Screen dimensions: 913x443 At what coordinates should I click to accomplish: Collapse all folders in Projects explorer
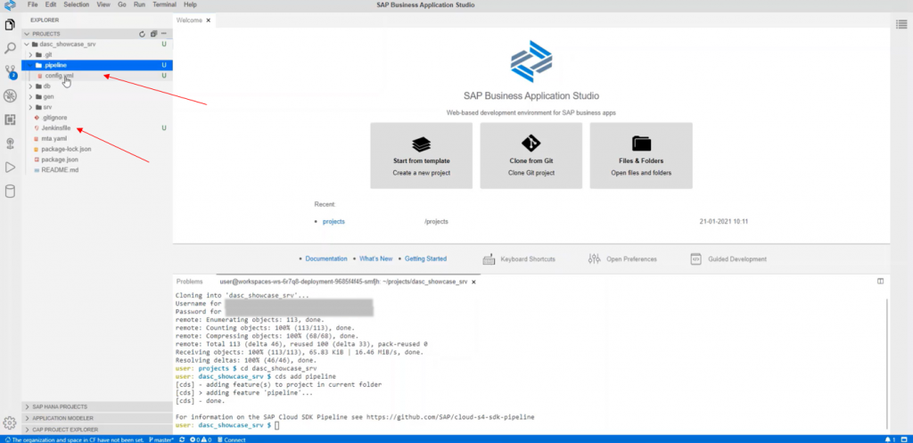click(x=153, y=34)
